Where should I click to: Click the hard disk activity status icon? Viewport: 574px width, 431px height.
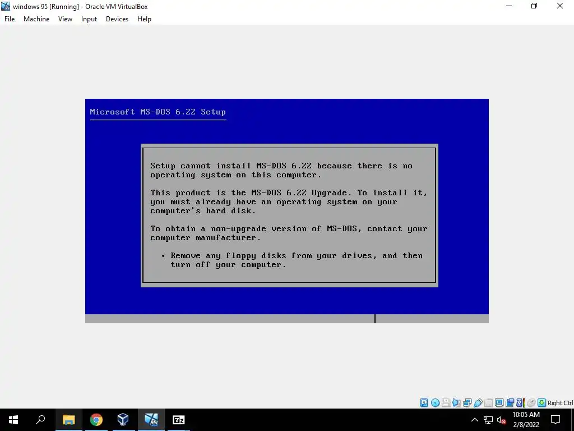coord(424,403)
